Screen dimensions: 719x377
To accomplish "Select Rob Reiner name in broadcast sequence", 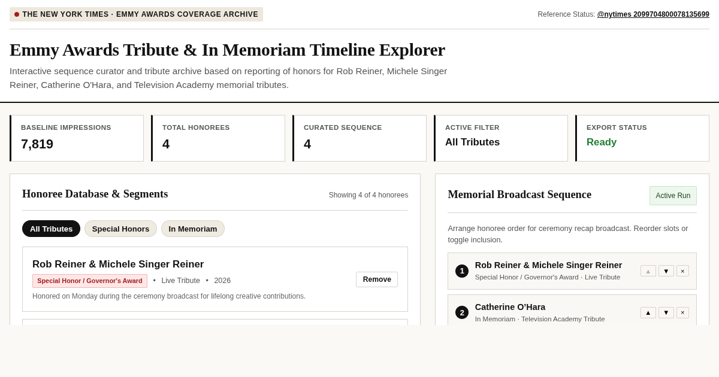I will (548, 265).
